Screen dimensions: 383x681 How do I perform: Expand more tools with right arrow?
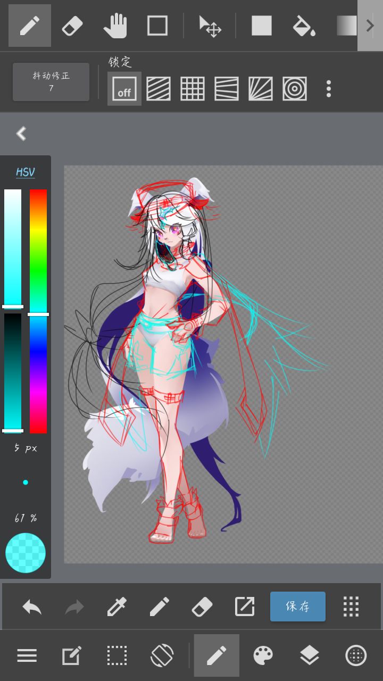[370, 26]
